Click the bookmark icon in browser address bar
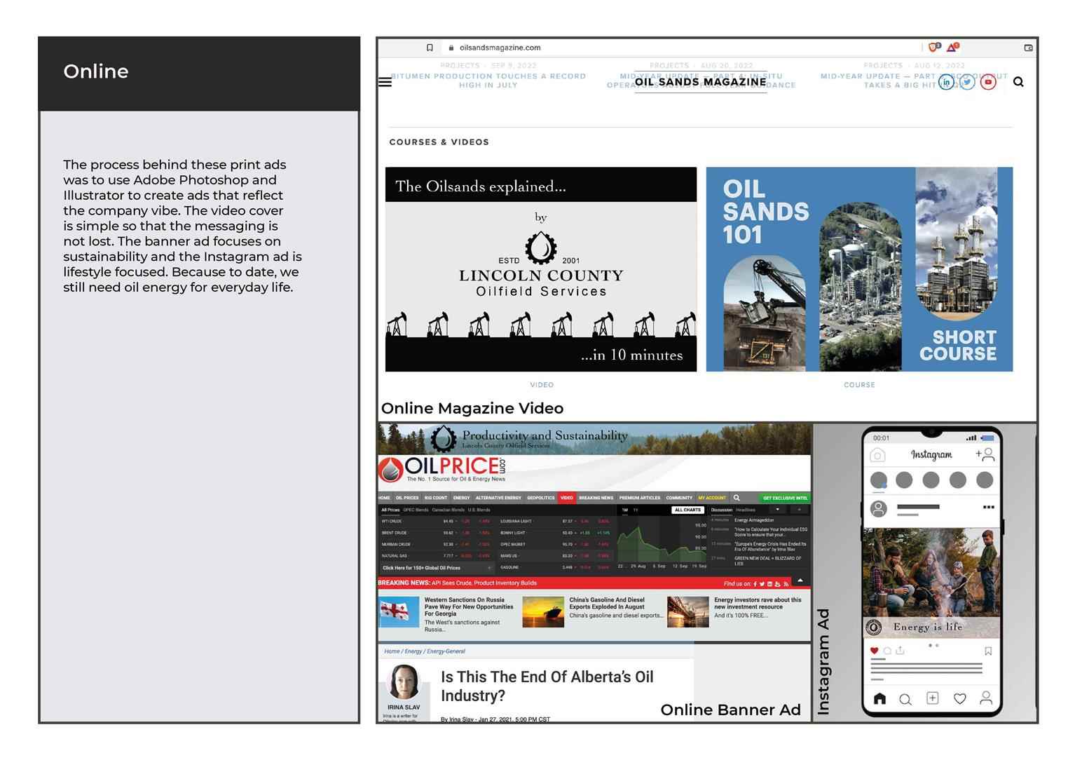Image resolution: width=1075 pixels, height=760 pixels. (430, 48)
